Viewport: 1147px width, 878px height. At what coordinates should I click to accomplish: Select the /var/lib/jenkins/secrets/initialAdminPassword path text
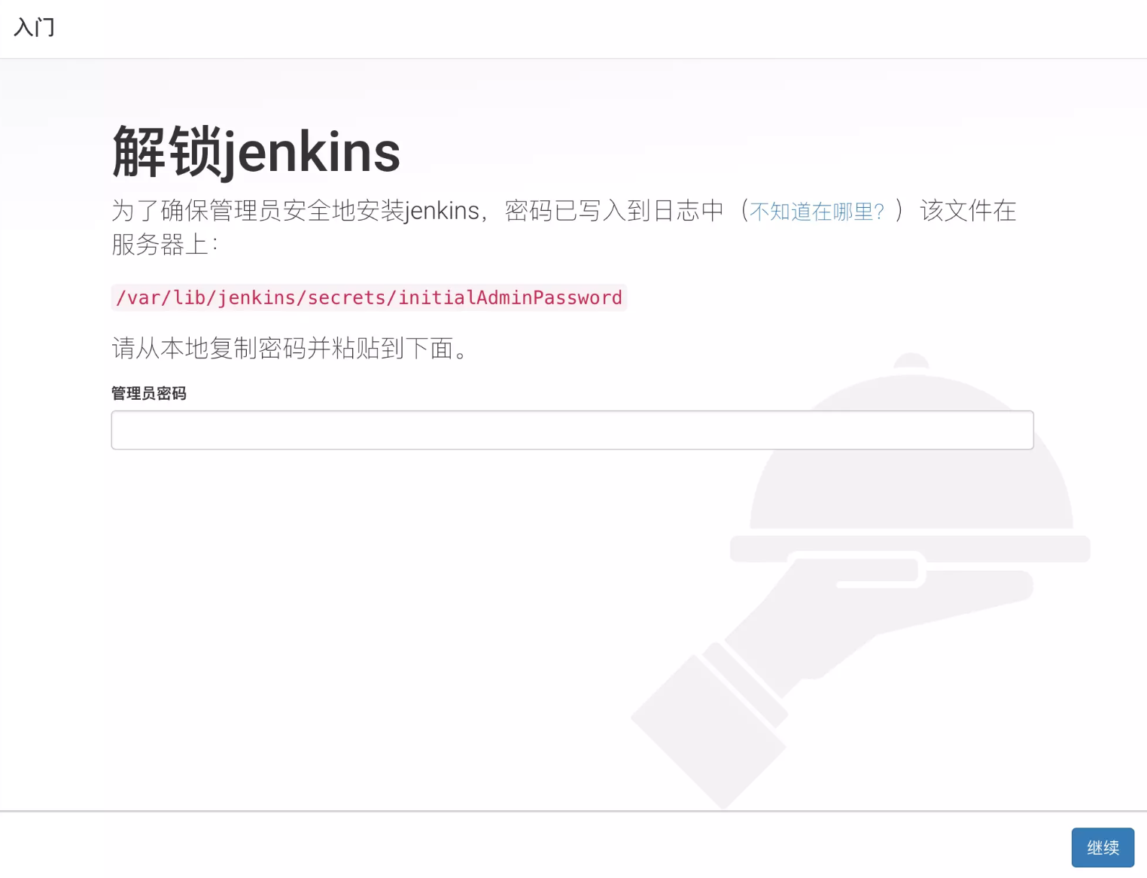click(x=369, y=297)
